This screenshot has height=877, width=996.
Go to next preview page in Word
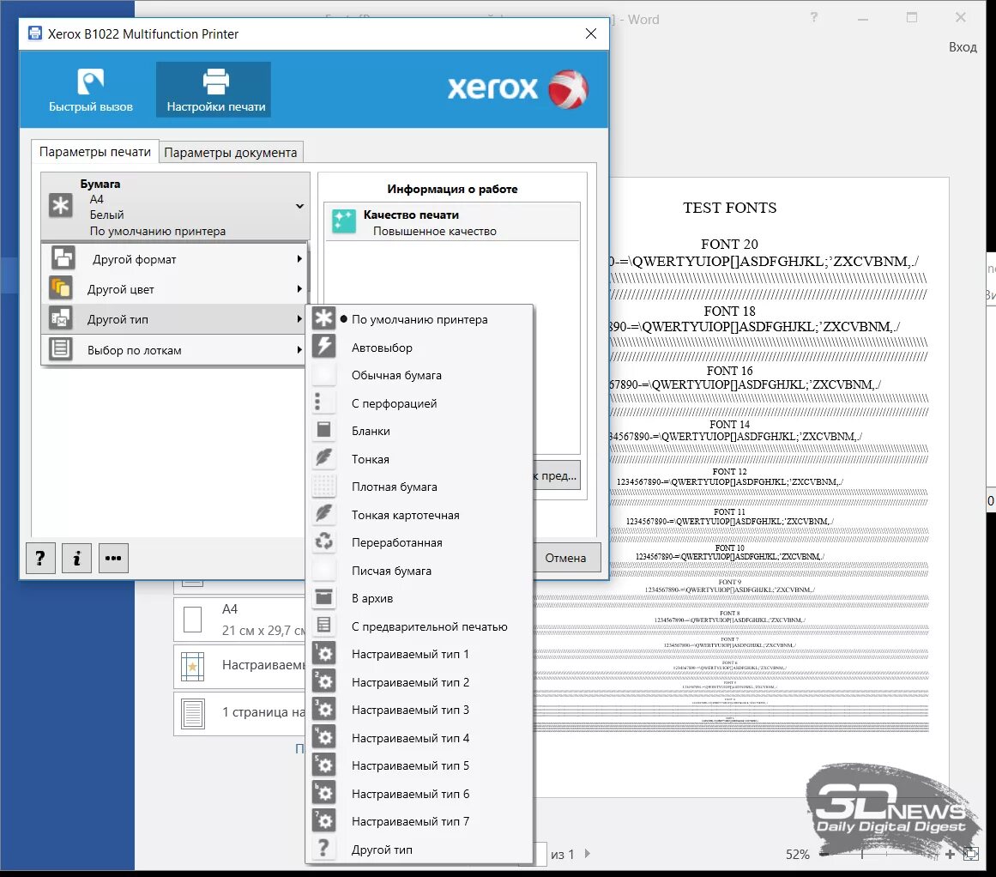[x=588, y=854]
